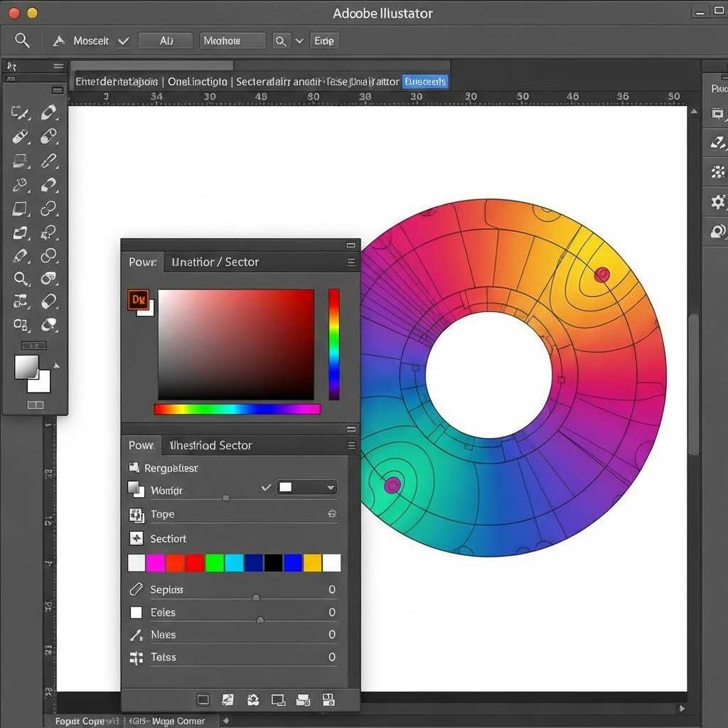728x728 pixels.
Task: Click the plain rectangle icon in the panel footer
Action: (203, 700)
